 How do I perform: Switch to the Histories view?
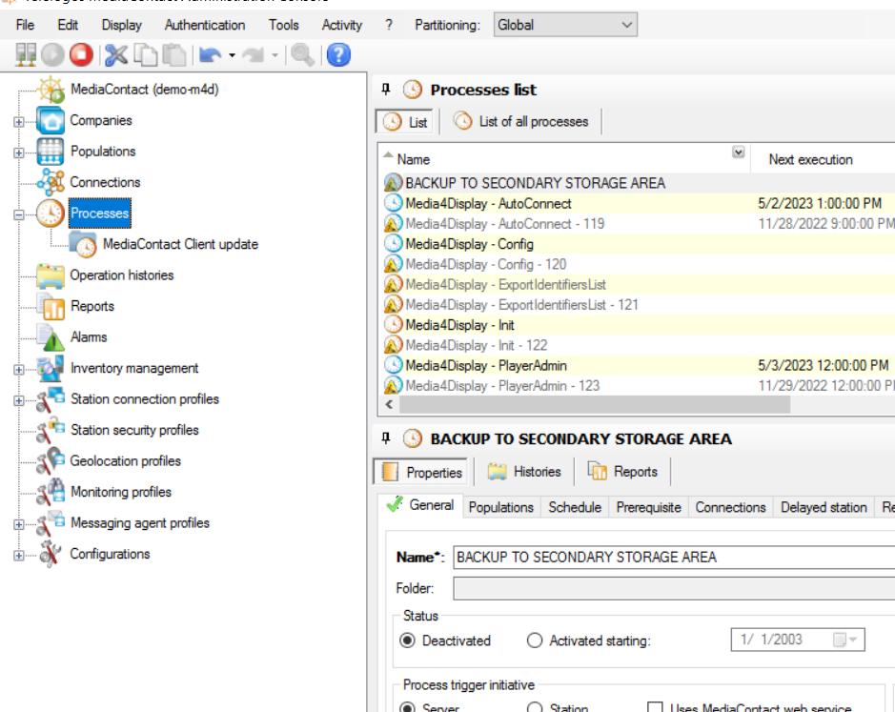524,472
